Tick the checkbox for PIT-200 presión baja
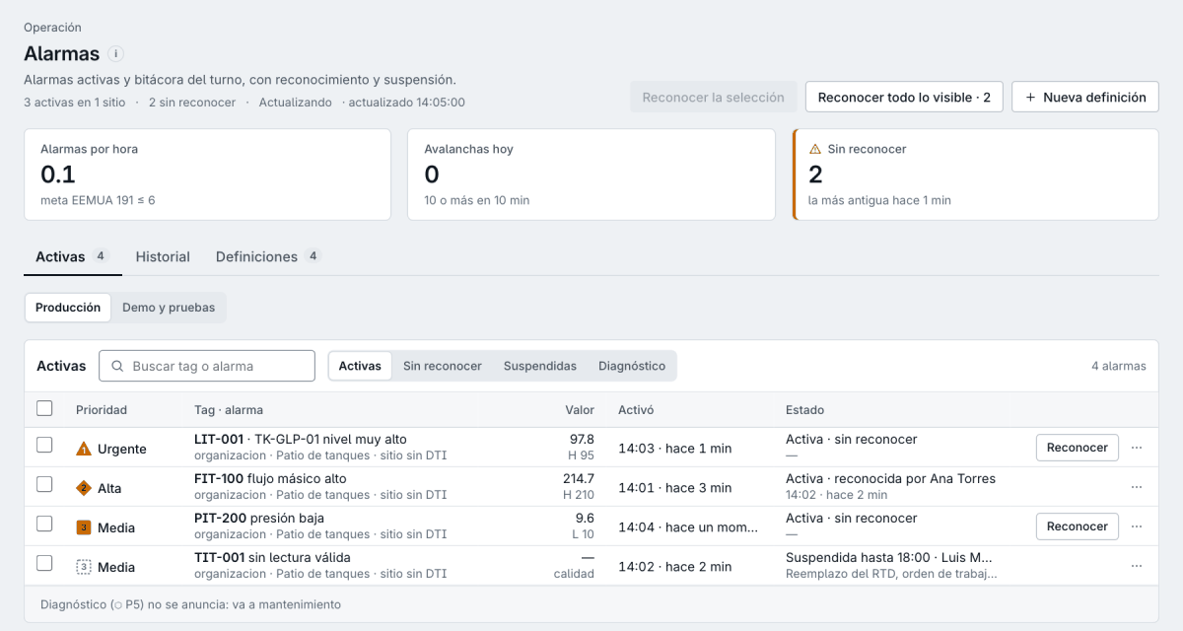This screenshot has width=1183, height=631. click(x=44, y=524)
